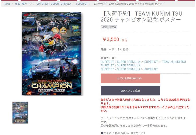The image size is (196, 135).
Task: Open SUPER GT breadcrumb link
Action: click(82, 4)
